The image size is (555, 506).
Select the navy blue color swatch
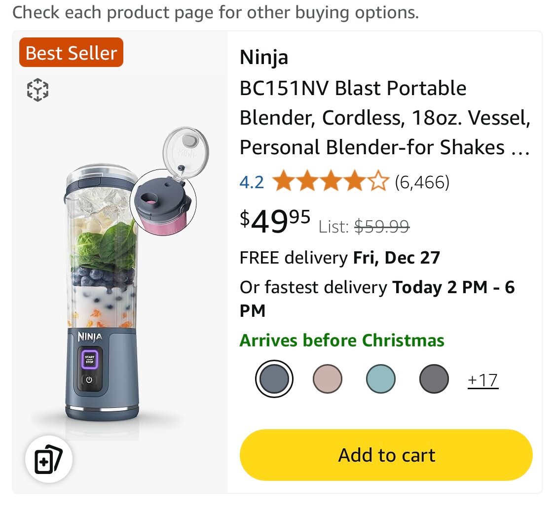pyautogui.click(x=274, y=379)
